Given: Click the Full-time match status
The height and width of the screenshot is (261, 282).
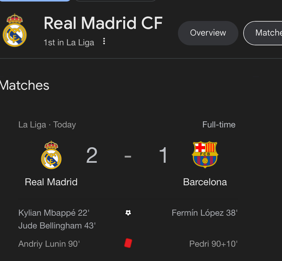Looking at the screenshot, I should [219, 125].
